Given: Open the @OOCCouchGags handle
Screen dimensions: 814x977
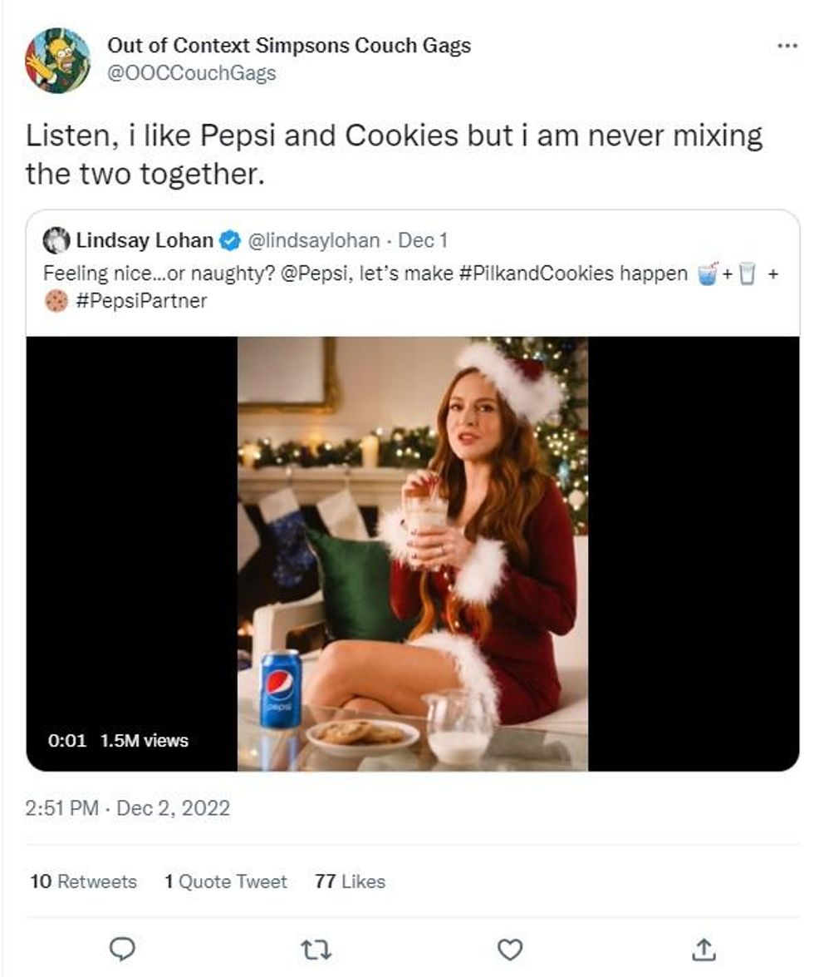Looking at the screenshot, I should pos(191,73).
